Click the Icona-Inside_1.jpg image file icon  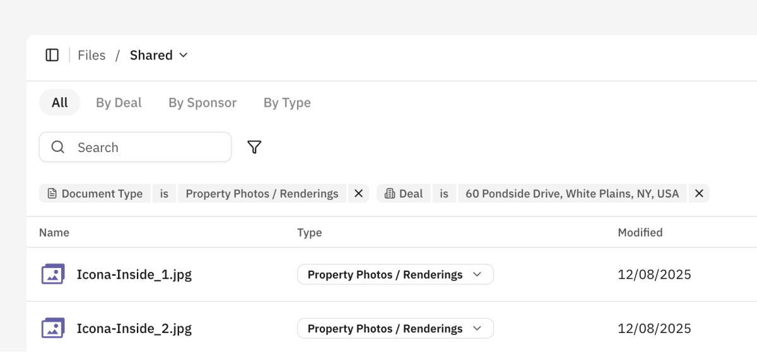point(53,274)
